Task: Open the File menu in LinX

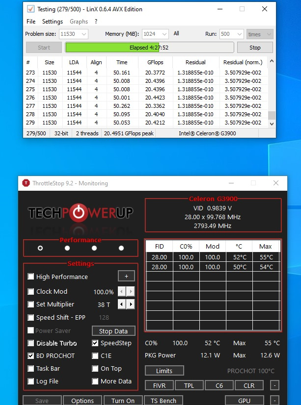Action: pyautogui.click(x=31, y=22)
